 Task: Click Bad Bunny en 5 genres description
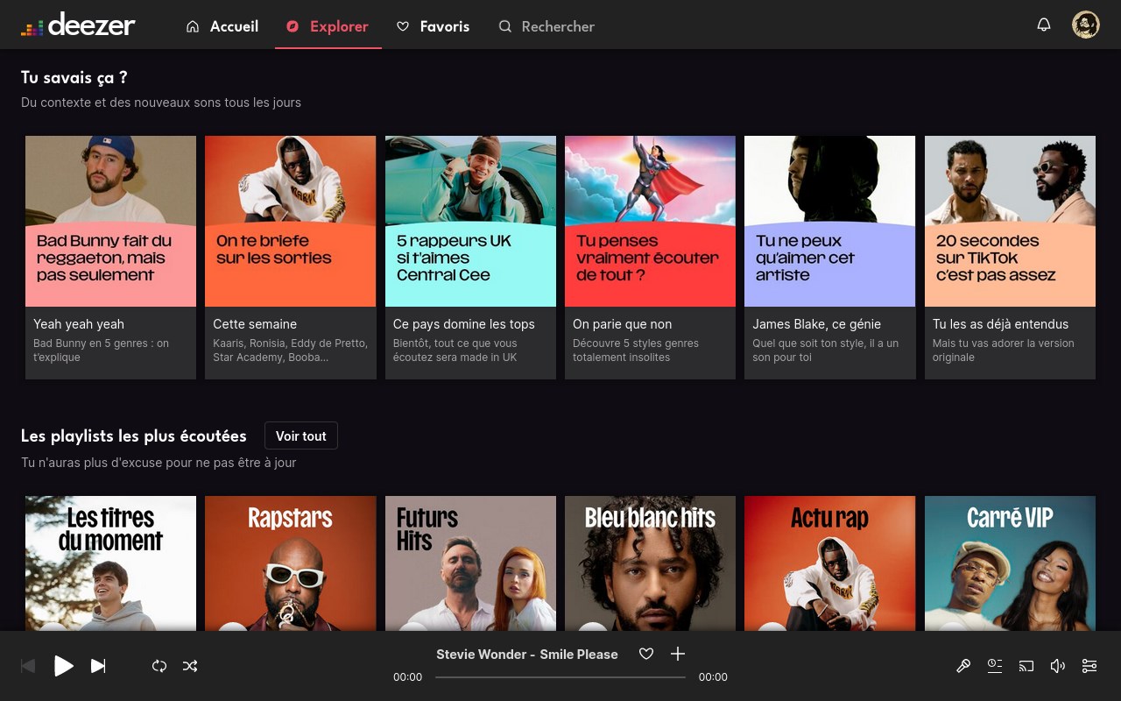click(102, 350)
